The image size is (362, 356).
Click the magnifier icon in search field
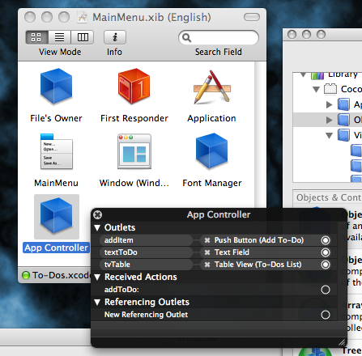[186, 37]
